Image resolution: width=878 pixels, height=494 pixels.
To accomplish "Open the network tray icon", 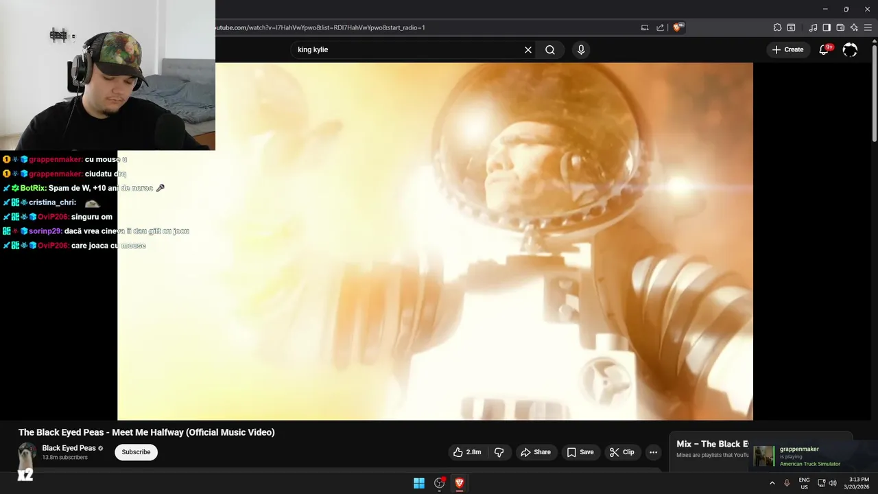I will tap(822, 483).
